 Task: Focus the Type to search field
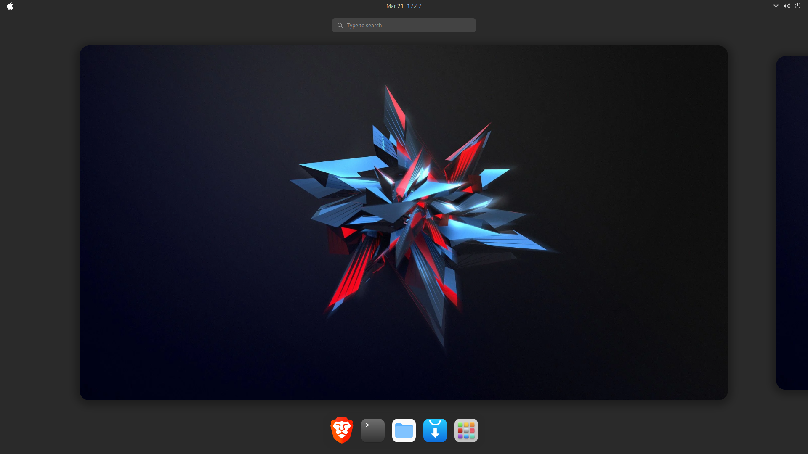404,25
